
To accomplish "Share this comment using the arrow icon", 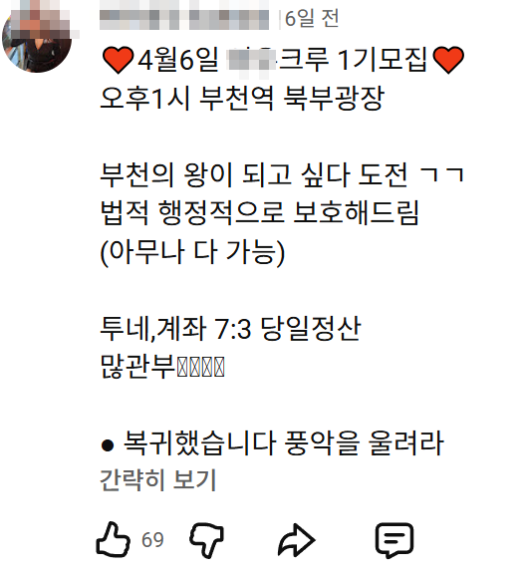I will click(x=297, y=539).
